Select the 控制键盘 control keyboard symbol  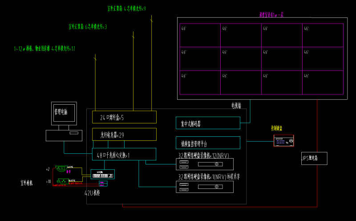(283, 141)
